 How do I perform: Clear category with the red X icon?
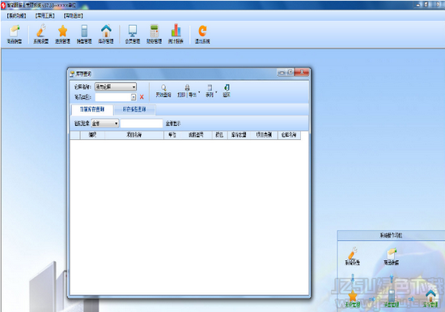tap(142, 97)
